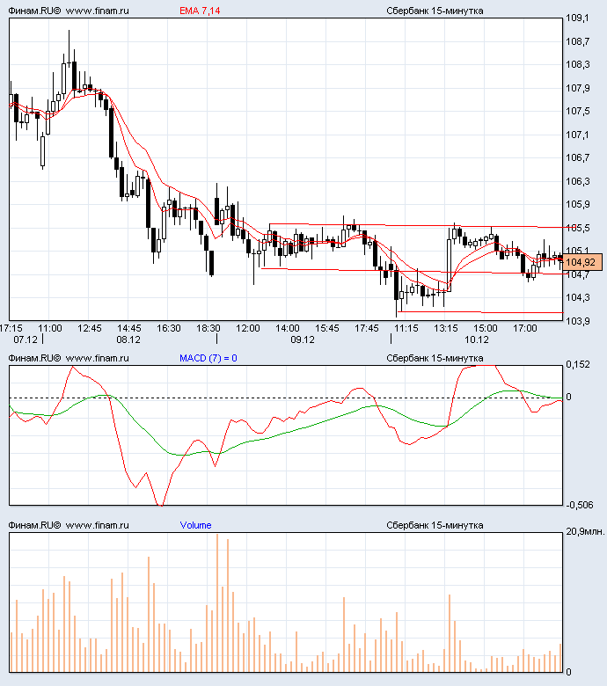Click the Volume chart title label
Screen dimensions: 607x686
pyautogui.click(x=195, y=525)
